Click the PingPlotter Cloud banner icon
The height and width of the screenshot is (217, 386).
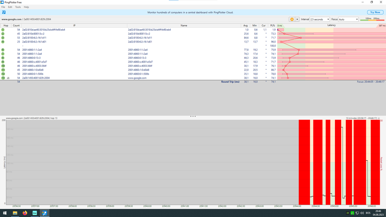4,12
